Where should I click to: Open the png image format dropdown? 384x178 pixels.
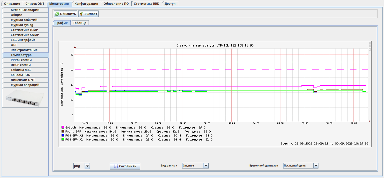[x=87, y=166]
